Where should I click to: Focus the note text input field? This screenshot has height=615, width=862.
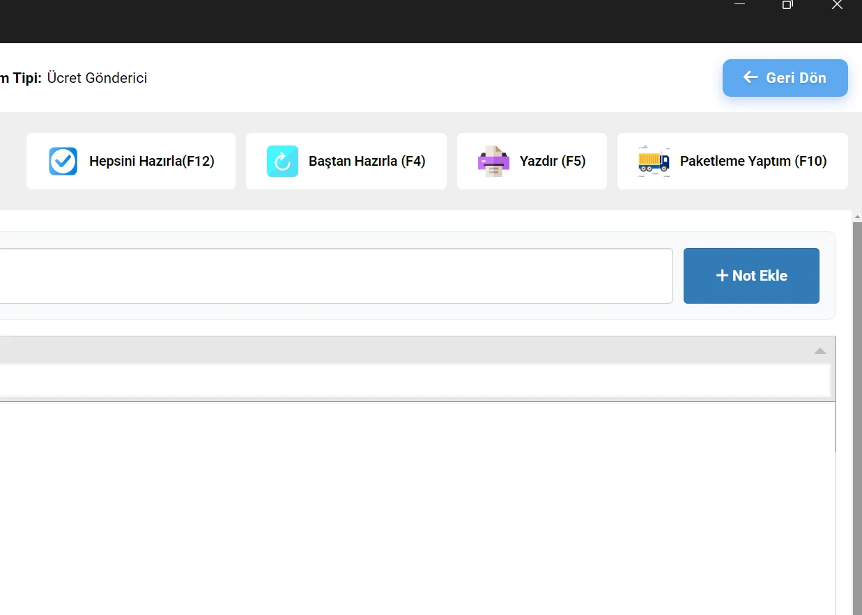334,276
